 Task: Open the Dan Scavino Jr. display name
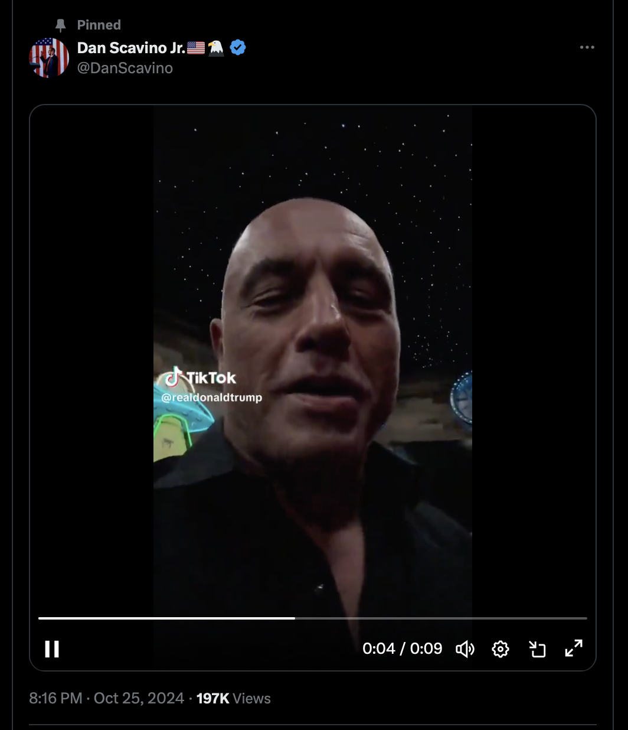coord(132,48)
